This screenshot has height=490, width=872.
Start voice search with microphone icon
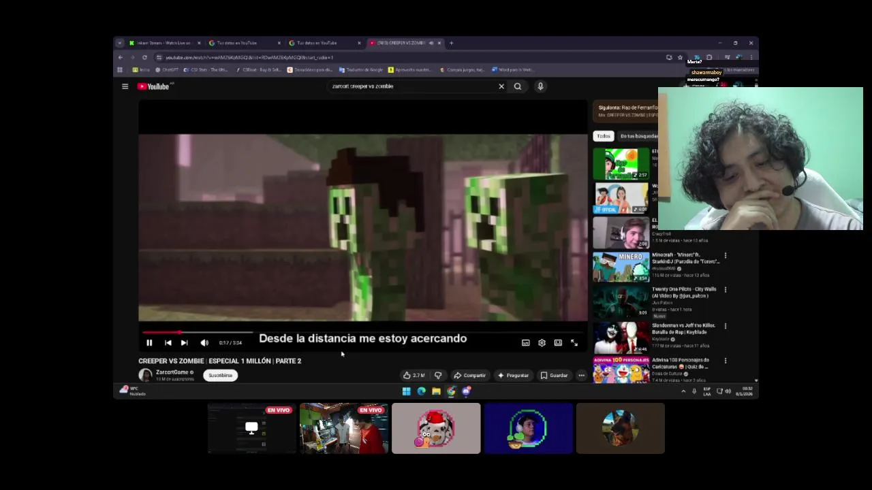540,86
